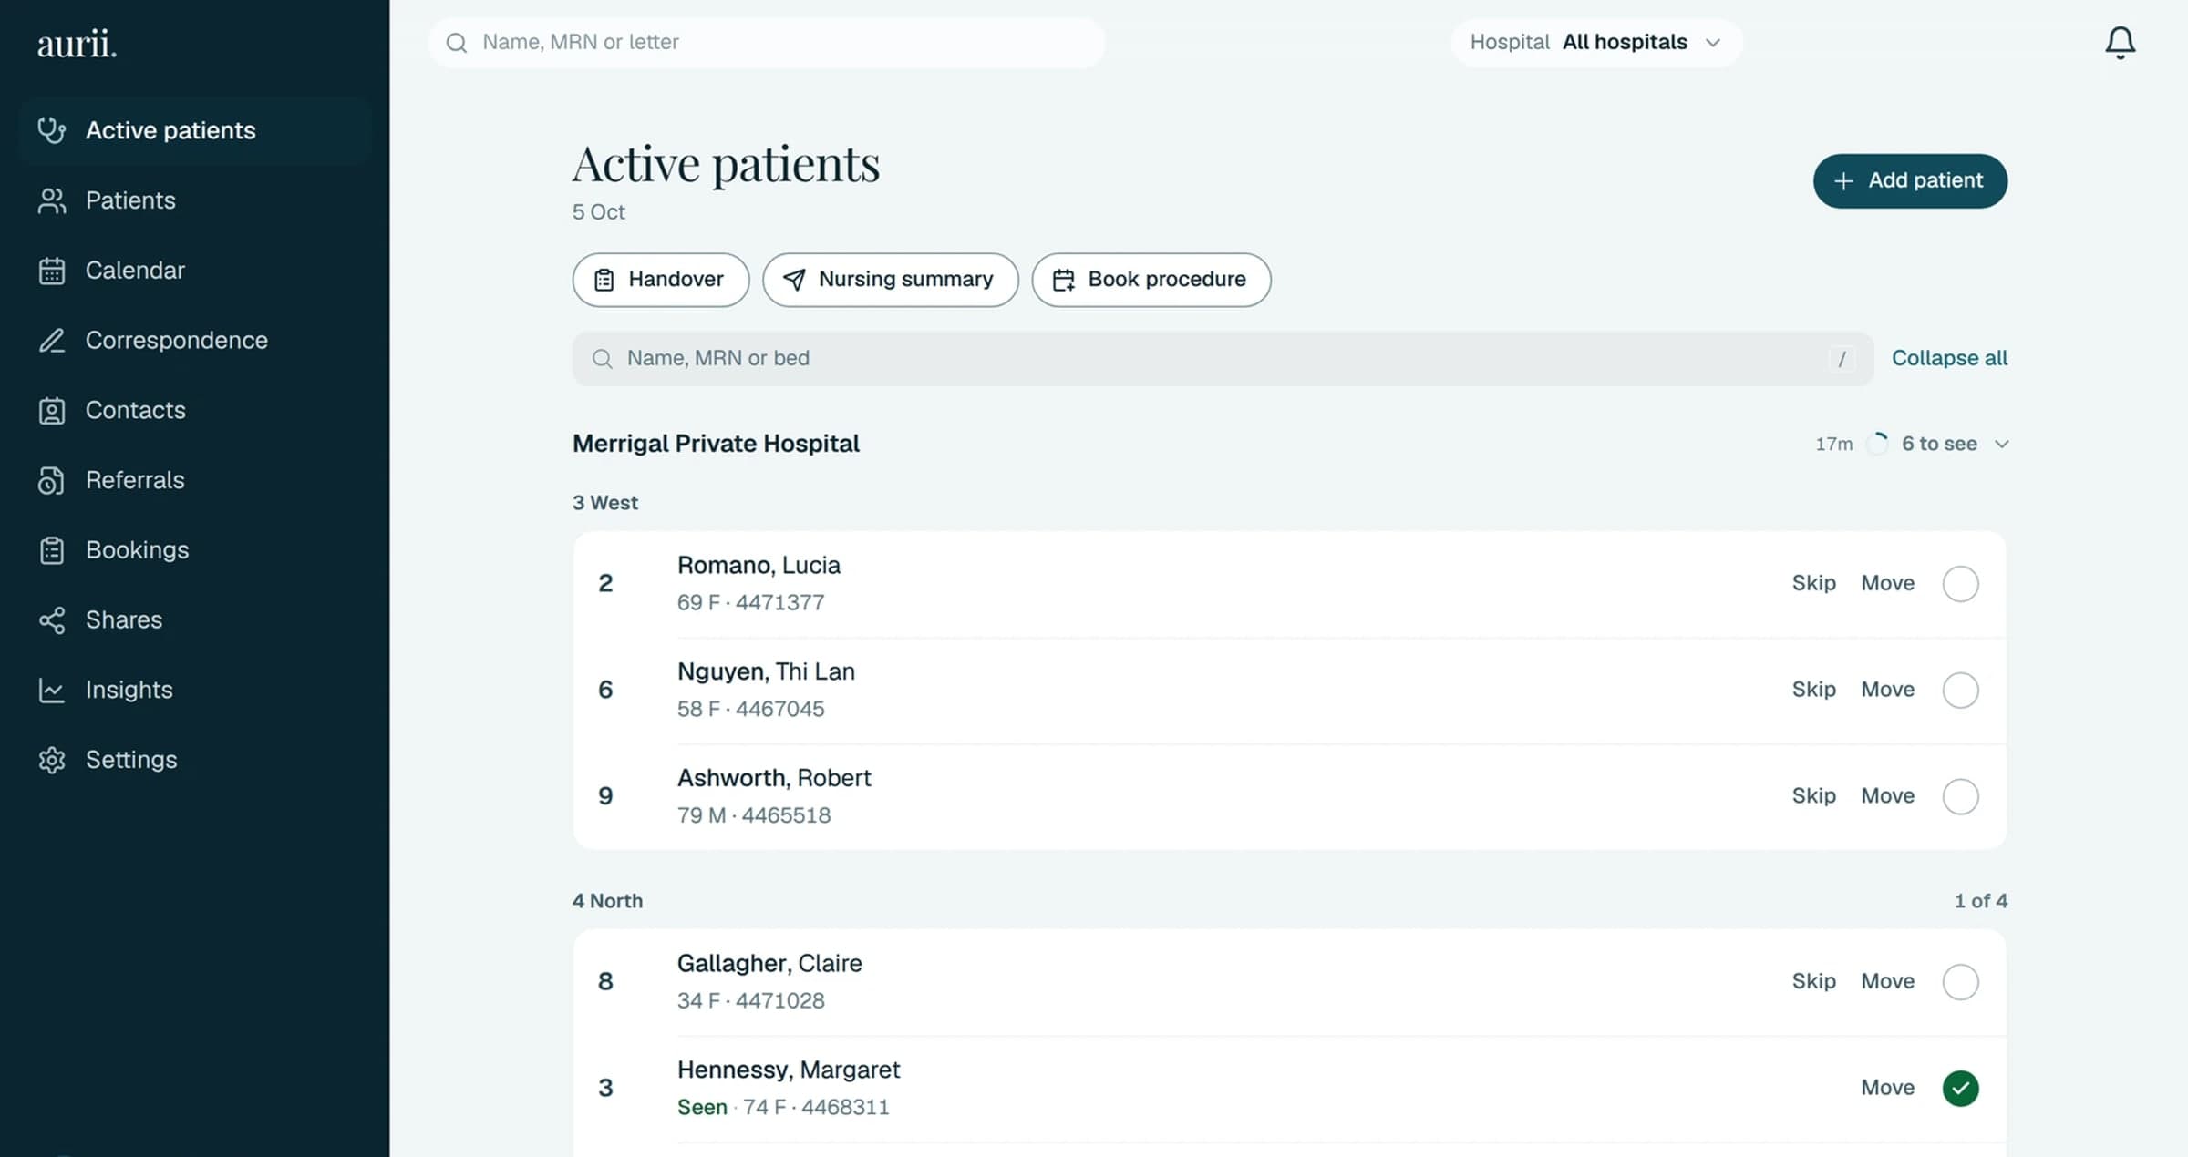Click the Referrals icon in sidebar
The width and height of the screenshot is (2188, 1157).
pos(52,480)
